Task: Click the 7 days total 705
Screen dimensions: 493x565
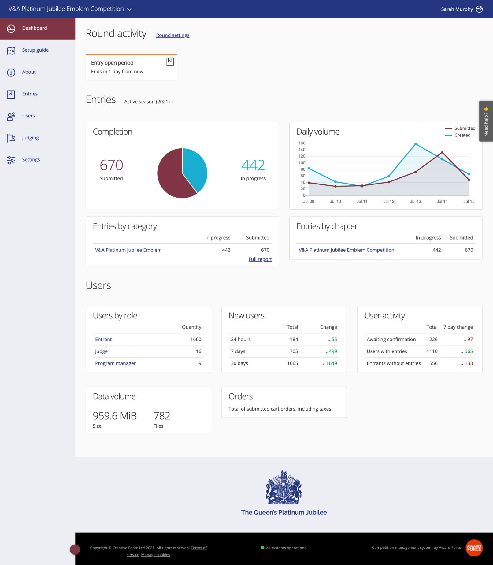Action: (x=294, y=351)
